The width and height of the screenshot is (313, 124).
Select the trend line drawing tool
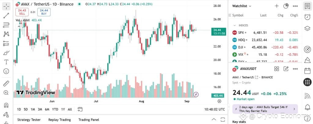(6, 16)
